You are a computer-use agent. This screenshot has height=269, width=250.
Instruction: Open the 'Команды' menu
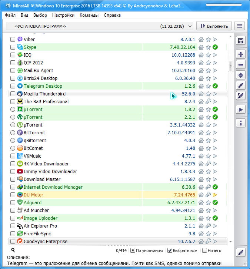(x=89, y=15)
